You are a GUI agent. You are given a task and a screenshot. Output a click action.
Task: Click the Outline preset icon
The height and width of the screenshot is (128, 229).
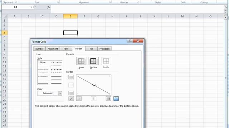click(93, 61)
